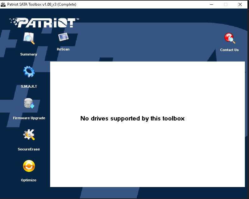Image resolution: width=249 pixels, height=199 pixels.
Task: Click the Optimize label
Action: 29,180
